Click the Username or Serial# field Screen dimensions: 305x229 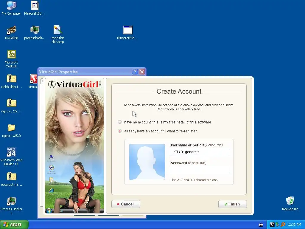click(199, 152)
